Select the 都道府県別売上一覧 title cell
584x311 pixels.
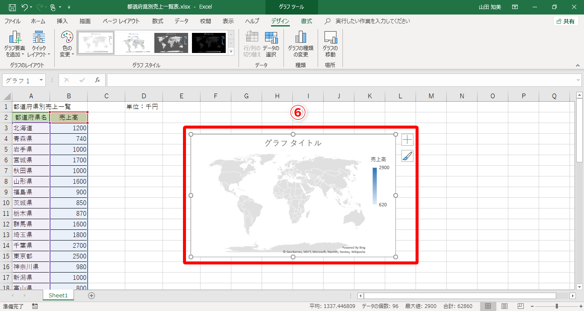pyautogui.click(x=31, y=107)
